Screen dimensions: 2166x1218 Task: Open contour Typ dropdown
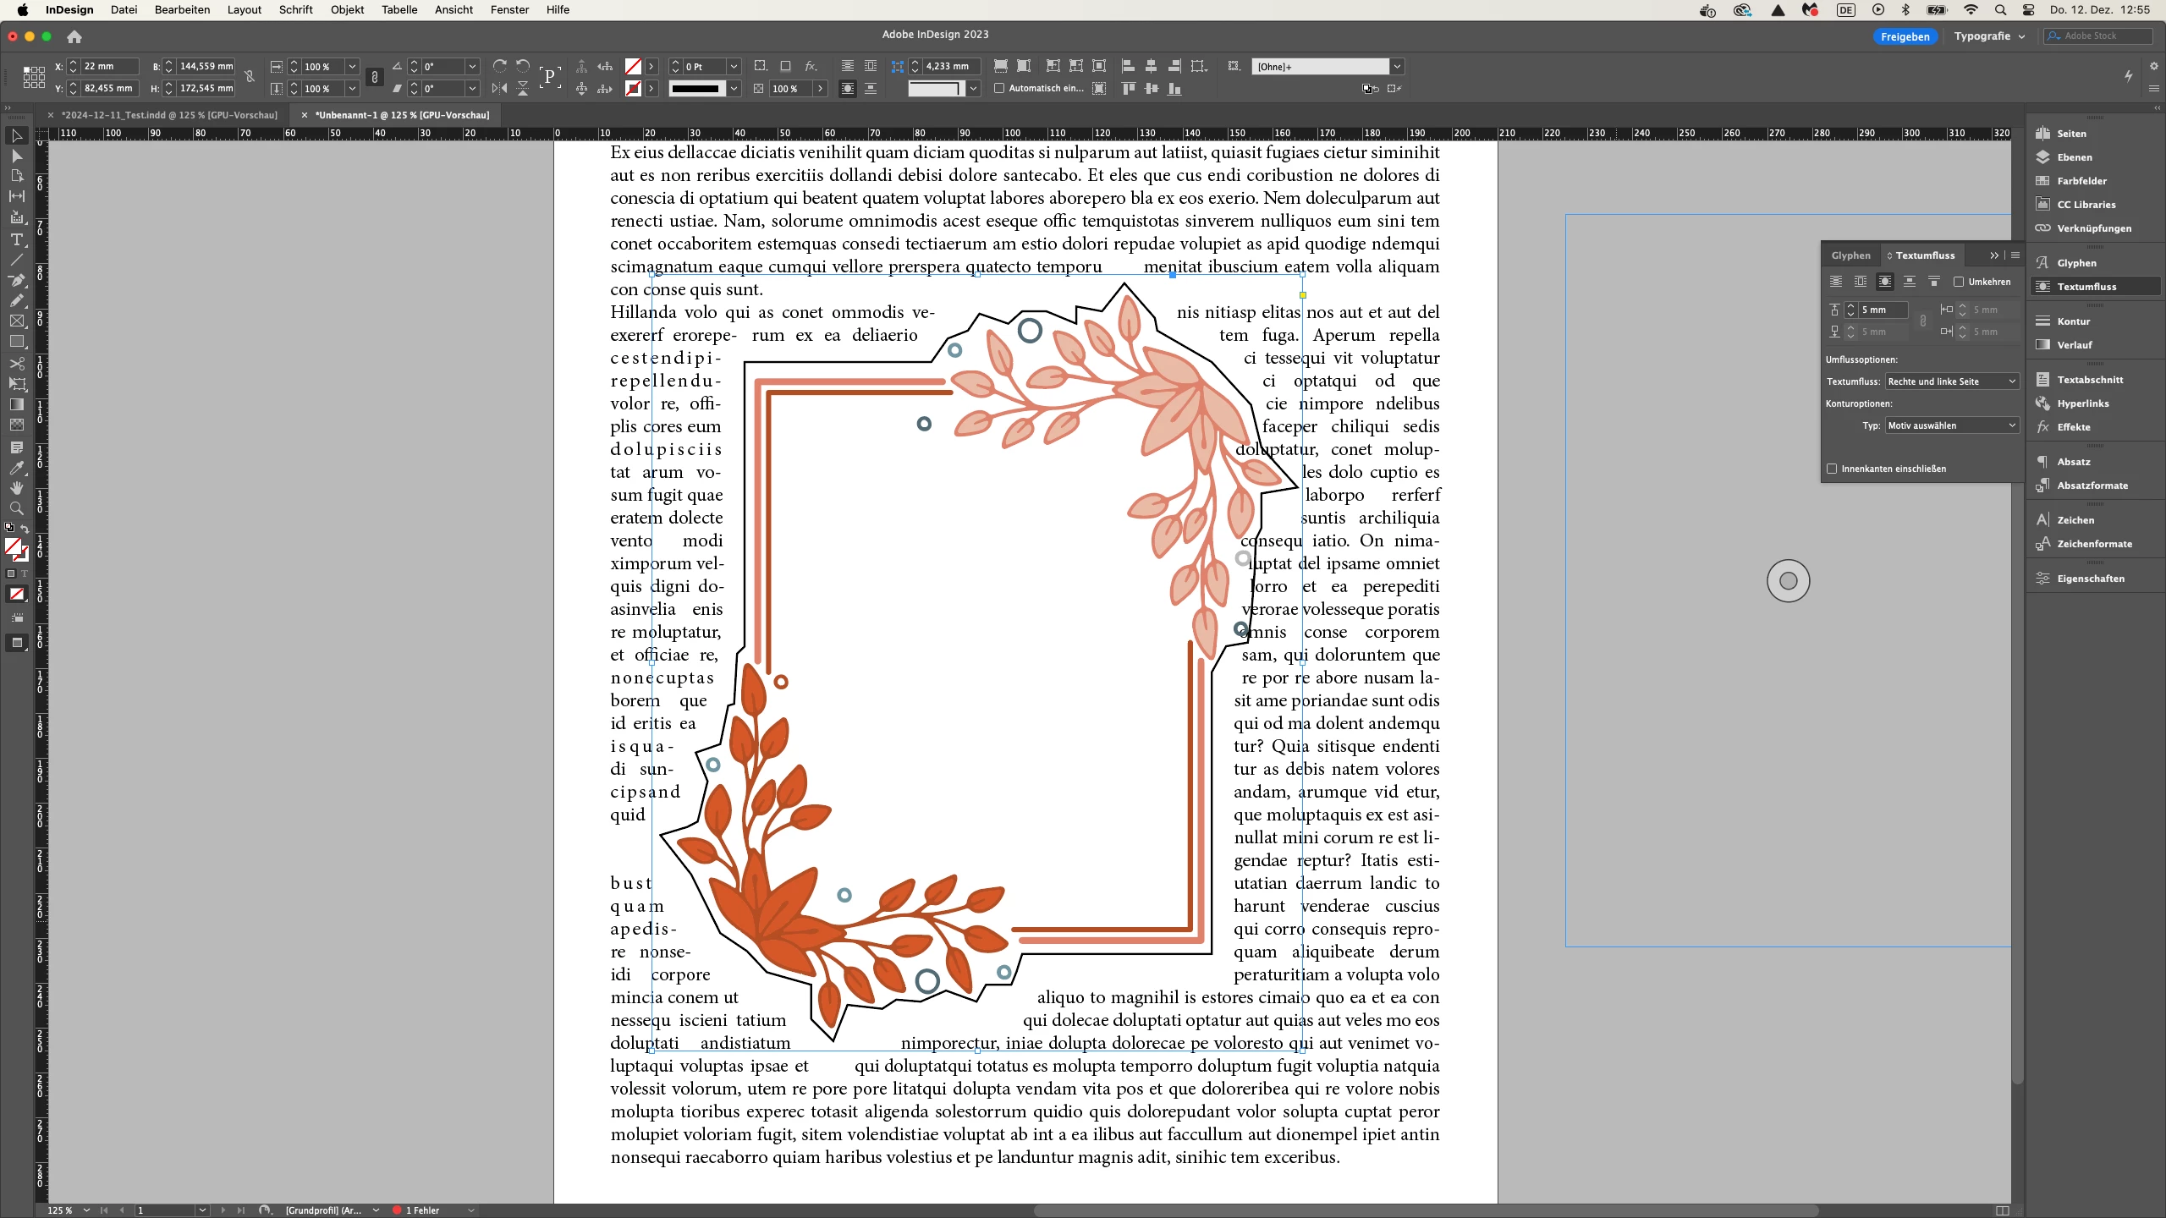[x=1952, y=425]
